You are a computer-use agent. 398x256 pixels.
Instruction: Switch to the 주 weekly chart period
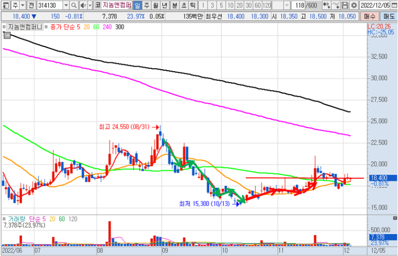point(146,5)
